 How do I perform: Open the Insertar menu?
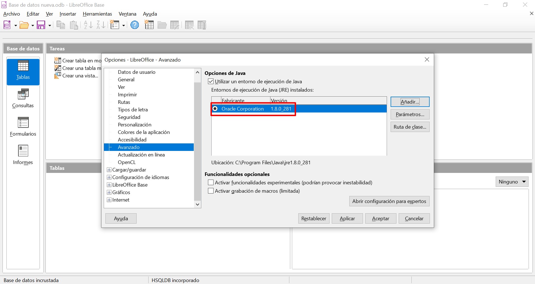coord(68,14)
